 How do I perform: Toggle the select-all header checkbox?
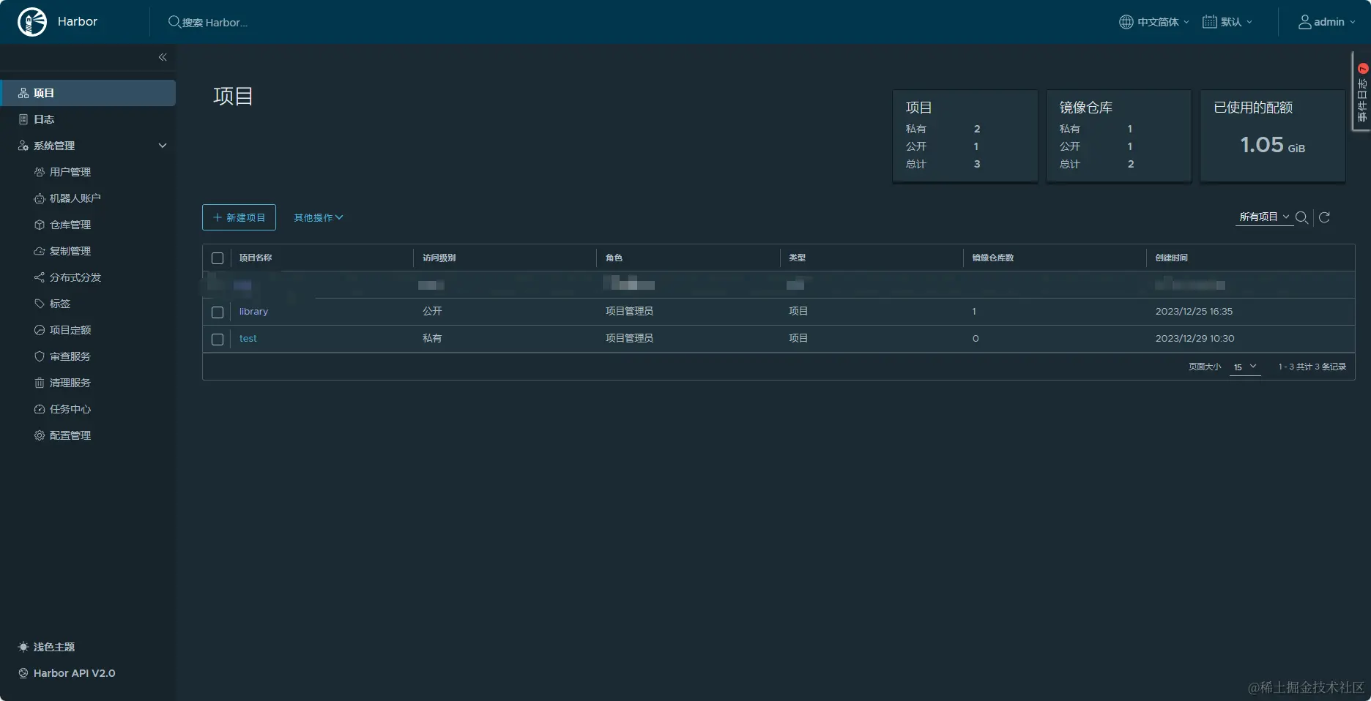point(218,258)
